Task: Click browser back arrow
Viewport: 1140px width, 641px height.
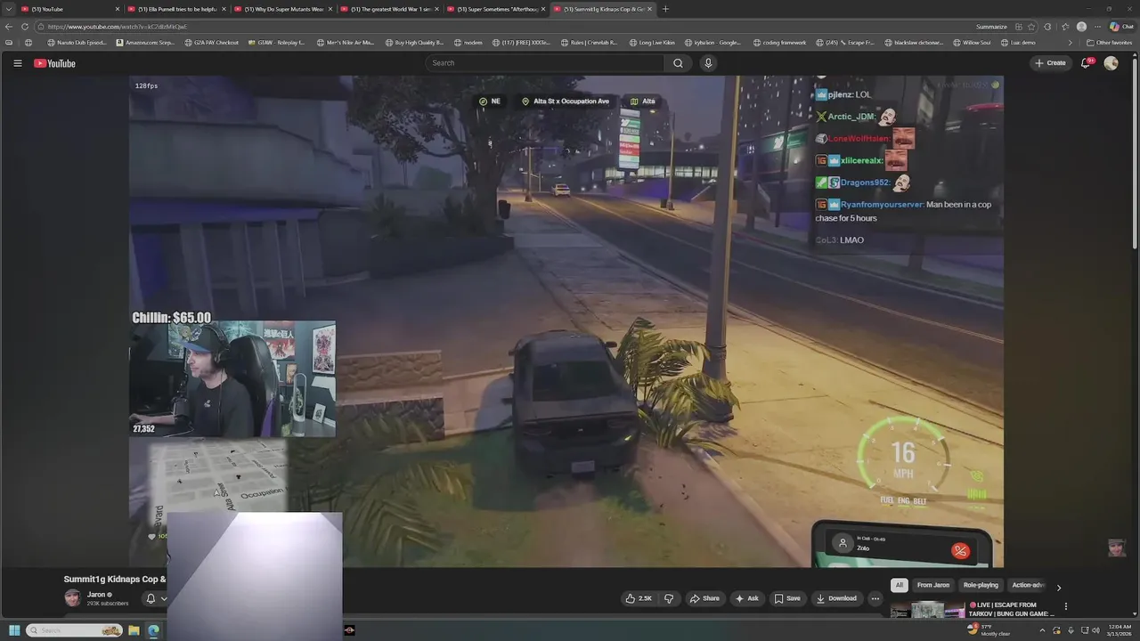Action: coord(9,27)
